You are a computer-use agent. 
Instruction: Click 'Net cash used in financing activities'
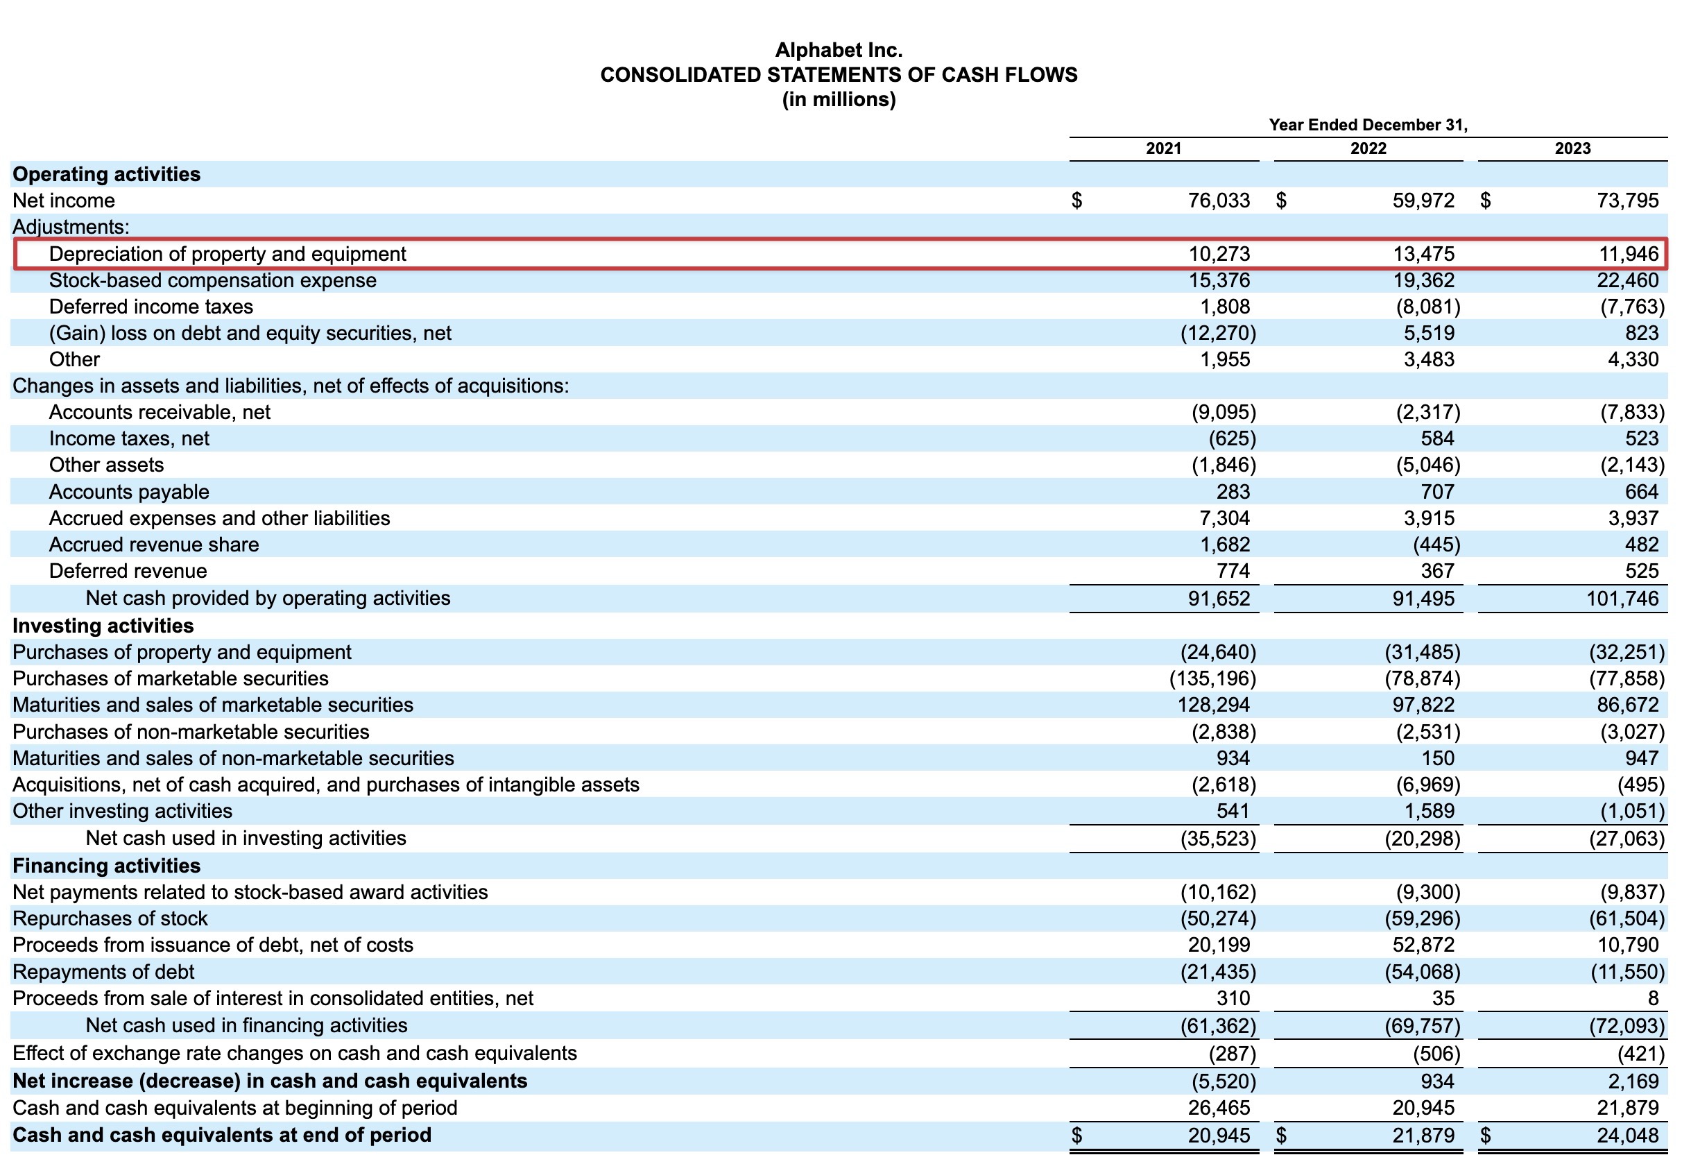(x=246, y=1025)
